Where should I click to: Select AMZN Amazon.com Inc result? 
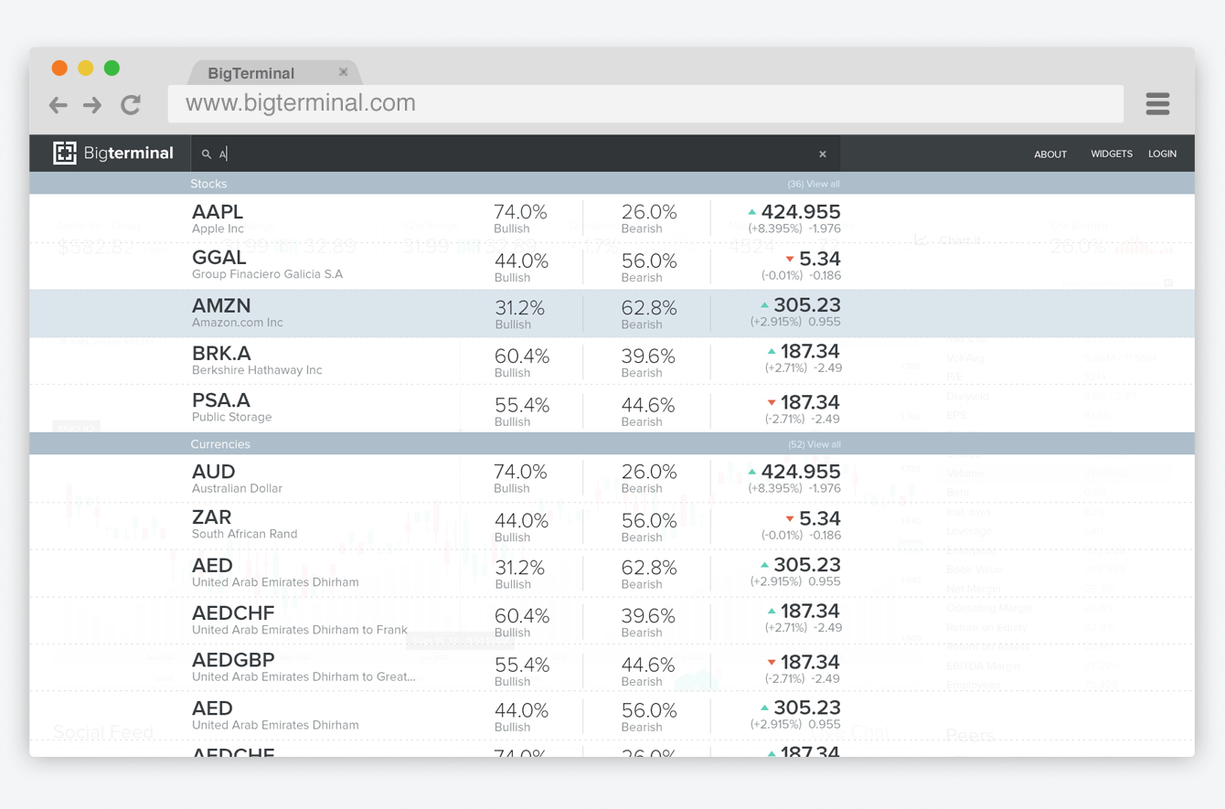pos(612,314)
